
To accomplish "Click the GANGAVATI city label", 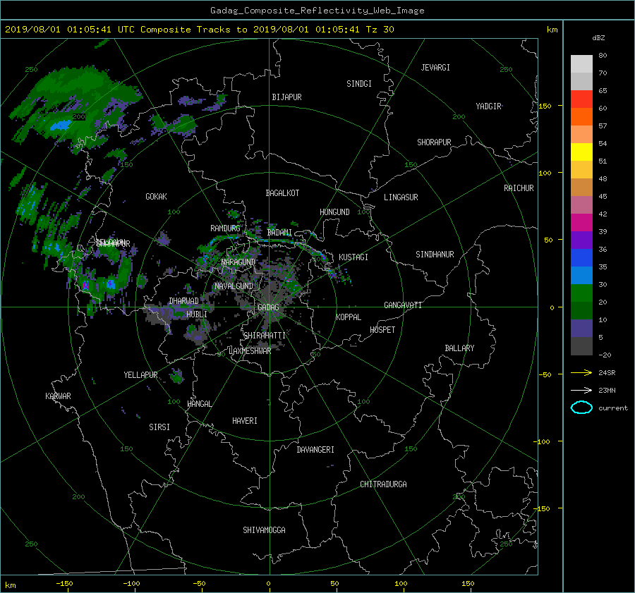I will click(403, 305).
